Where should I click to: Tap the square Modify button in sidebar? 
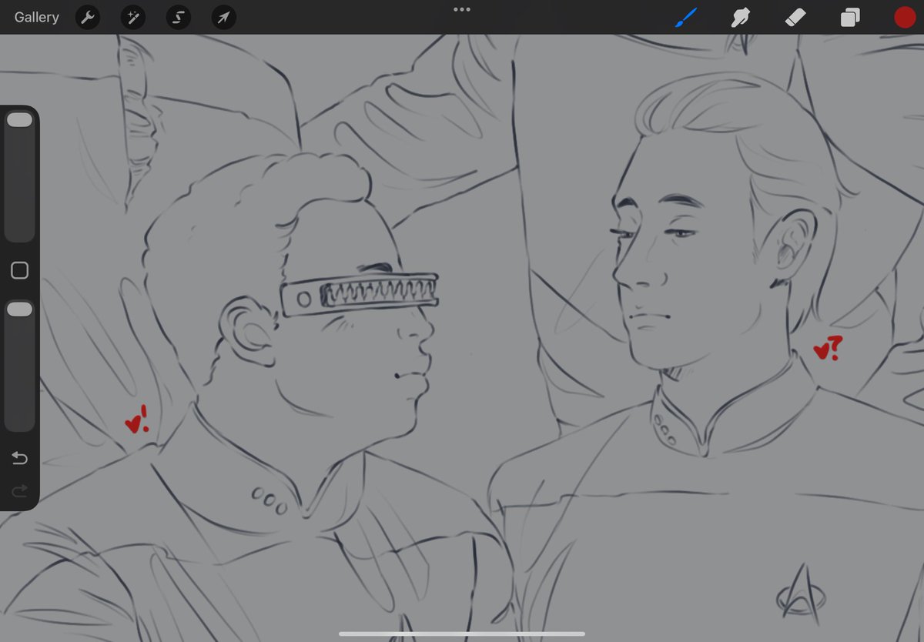click(19, 270)
